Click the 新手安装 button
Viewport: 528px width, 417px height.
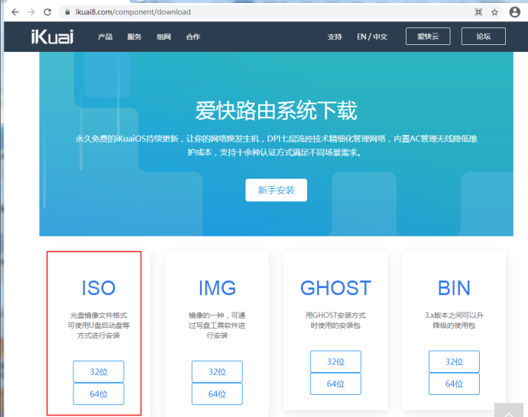pyautogui.click(x=276, y=190)
